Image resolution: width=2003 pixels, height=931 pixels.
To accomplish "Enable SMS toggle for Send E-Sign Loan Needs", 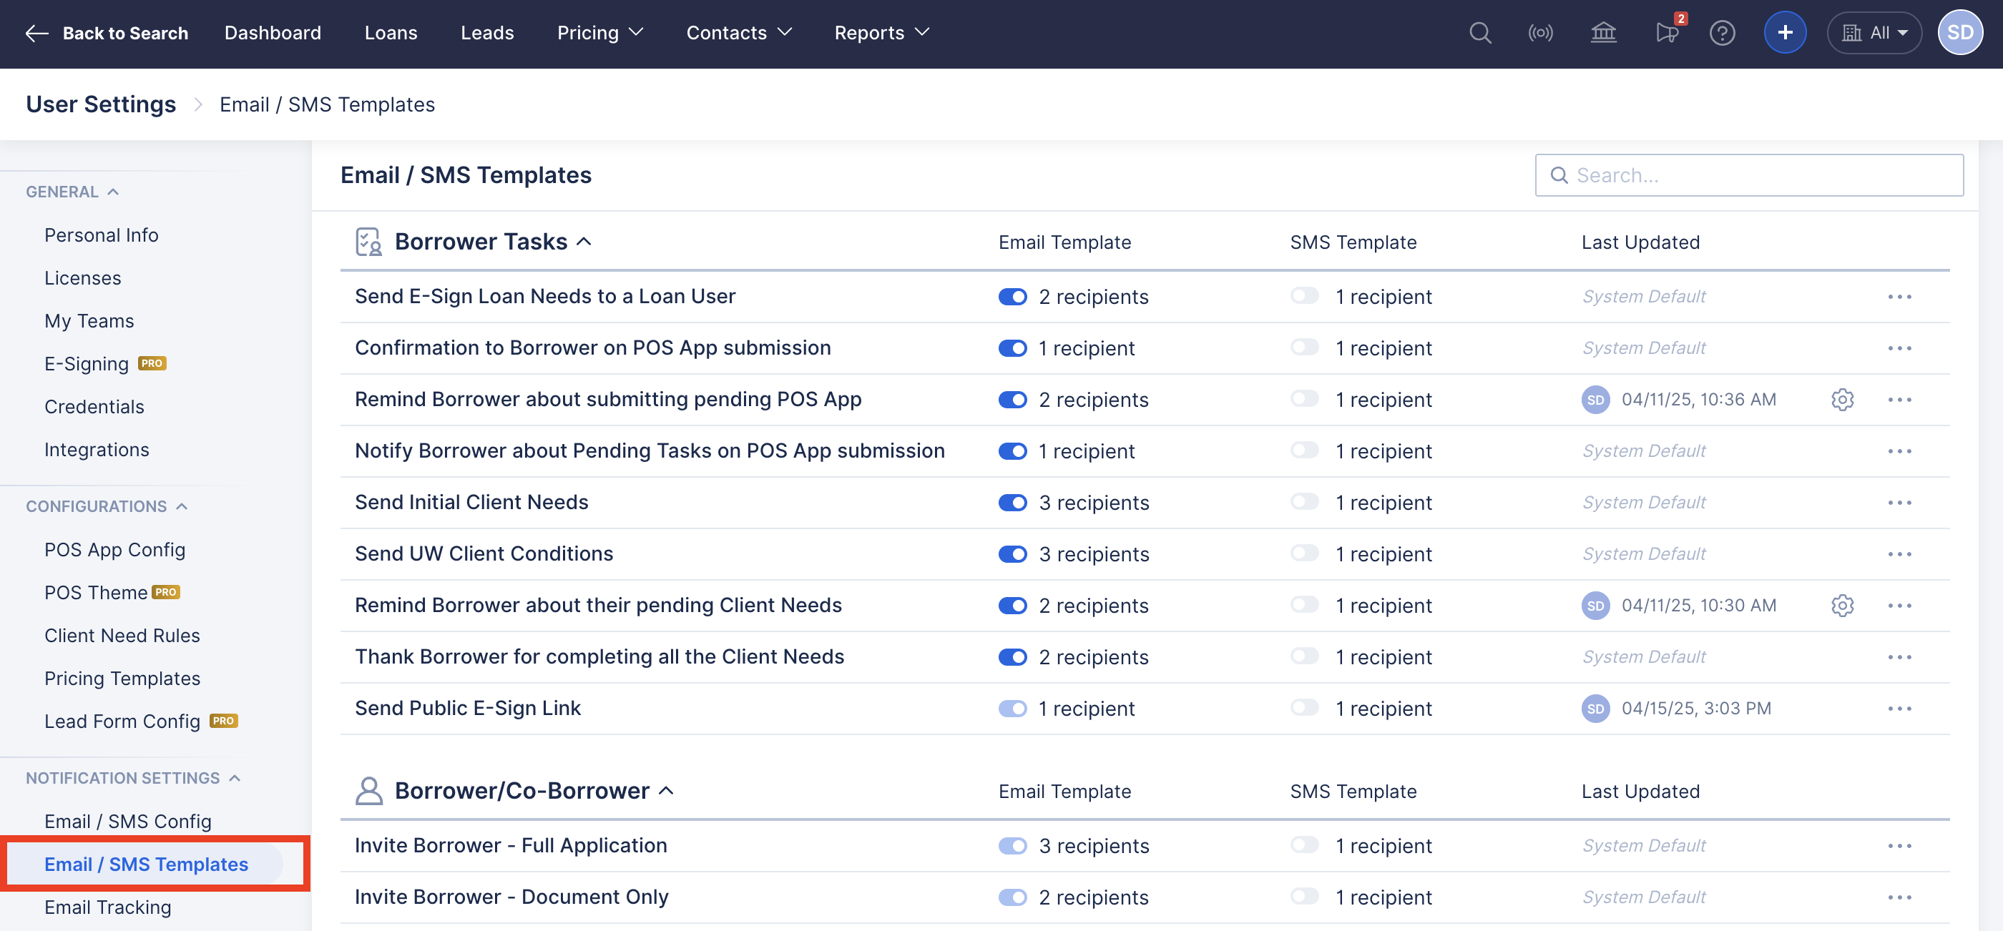I will (x=1304, y=296).
